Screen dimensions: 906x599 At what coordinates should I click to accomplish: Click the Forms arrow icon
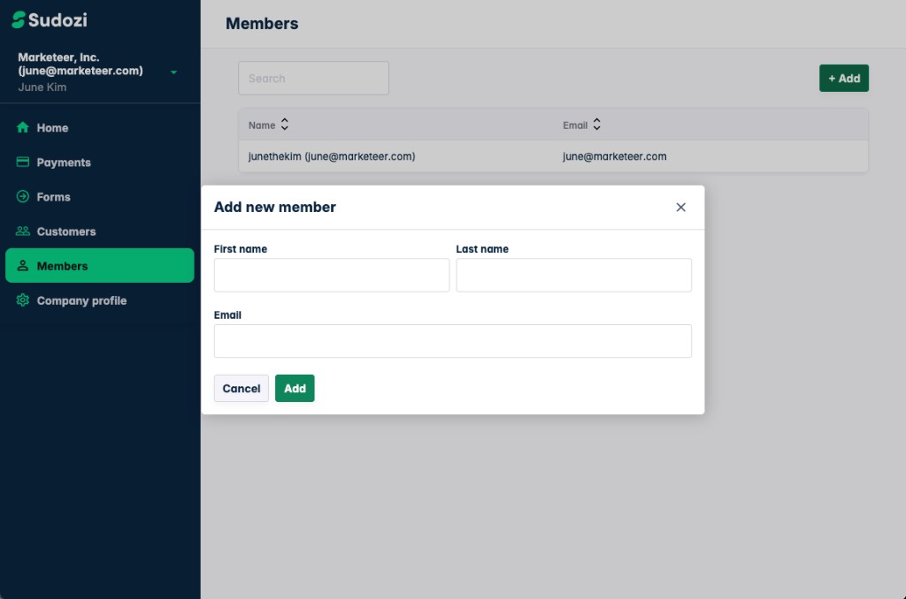tap(22, 196)
